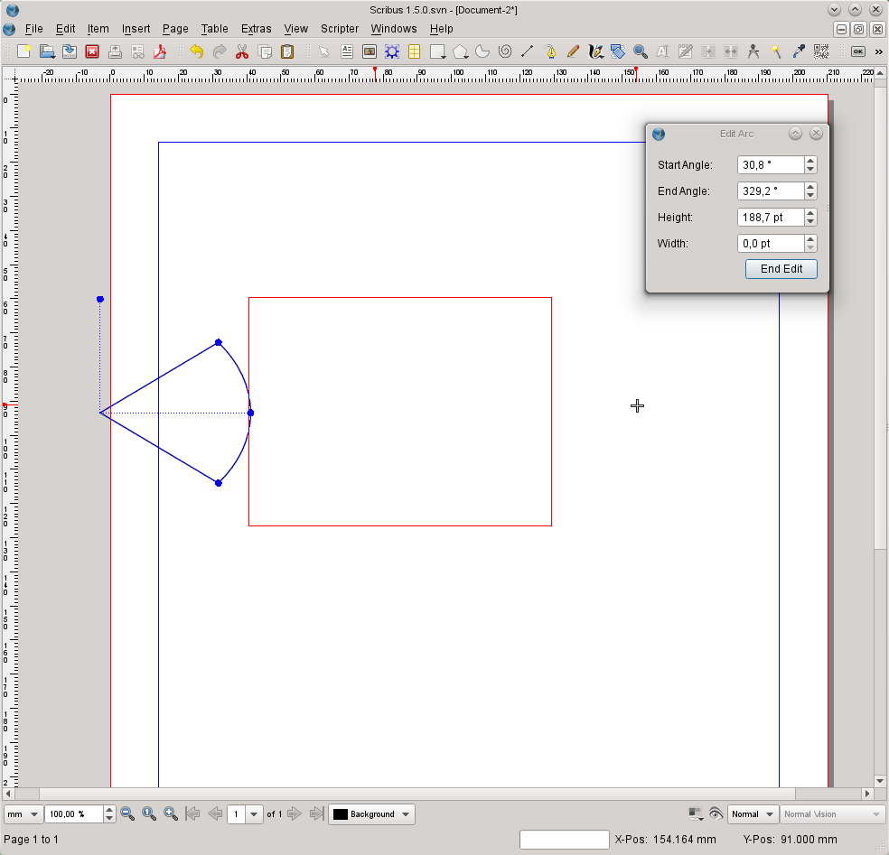Click the Save as PDF icon
889x855 pixels.
[160, 51]
